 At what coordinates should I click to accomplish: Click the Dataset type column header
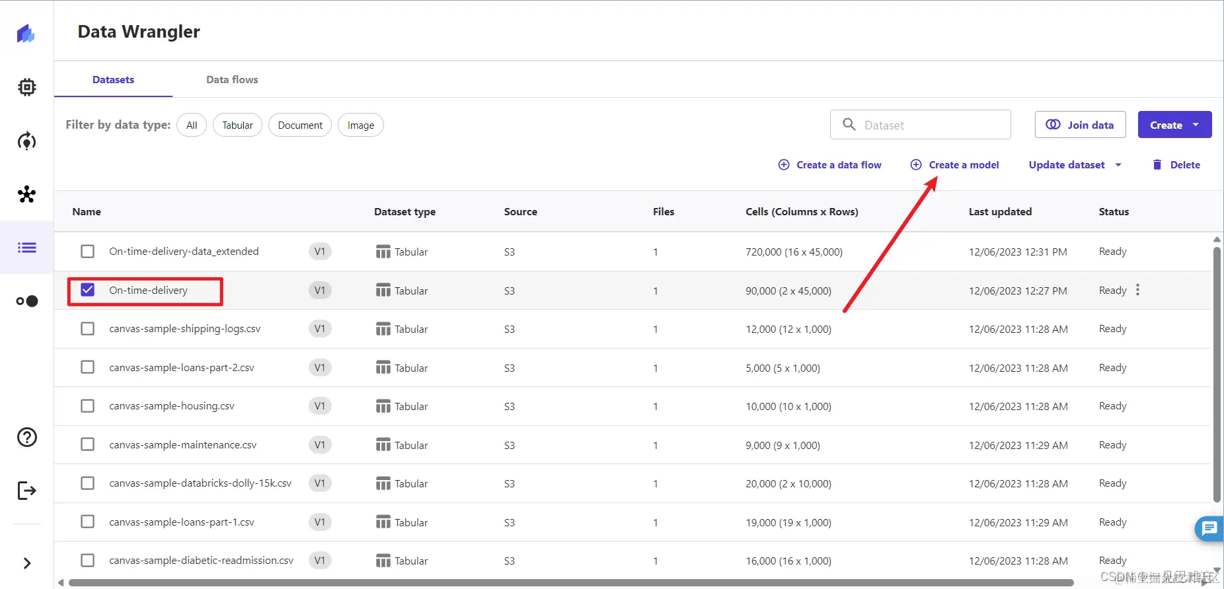[404, 212]
